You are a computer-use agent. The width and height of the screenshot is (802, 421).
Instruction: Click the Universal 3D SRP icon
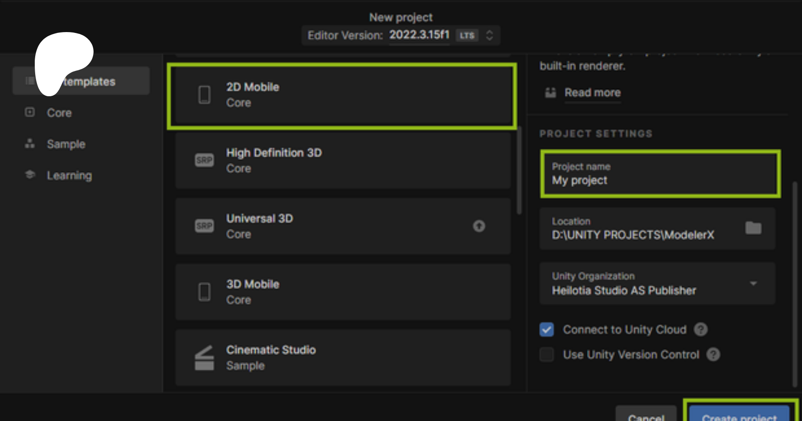coord(204,226)
